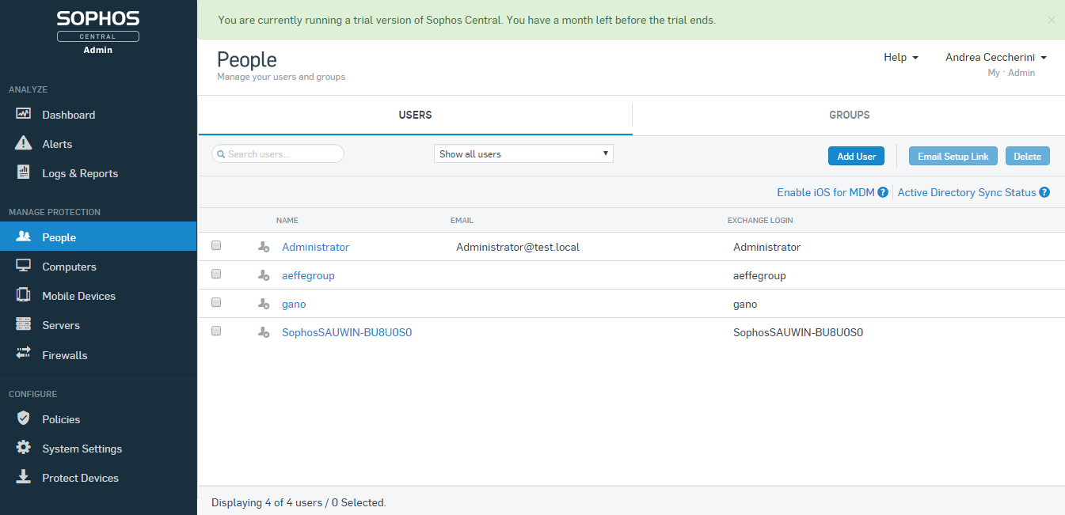Screen dimensions: 1065x515
Task: Switch to the Users tab
Action: [x=415, y=115]
